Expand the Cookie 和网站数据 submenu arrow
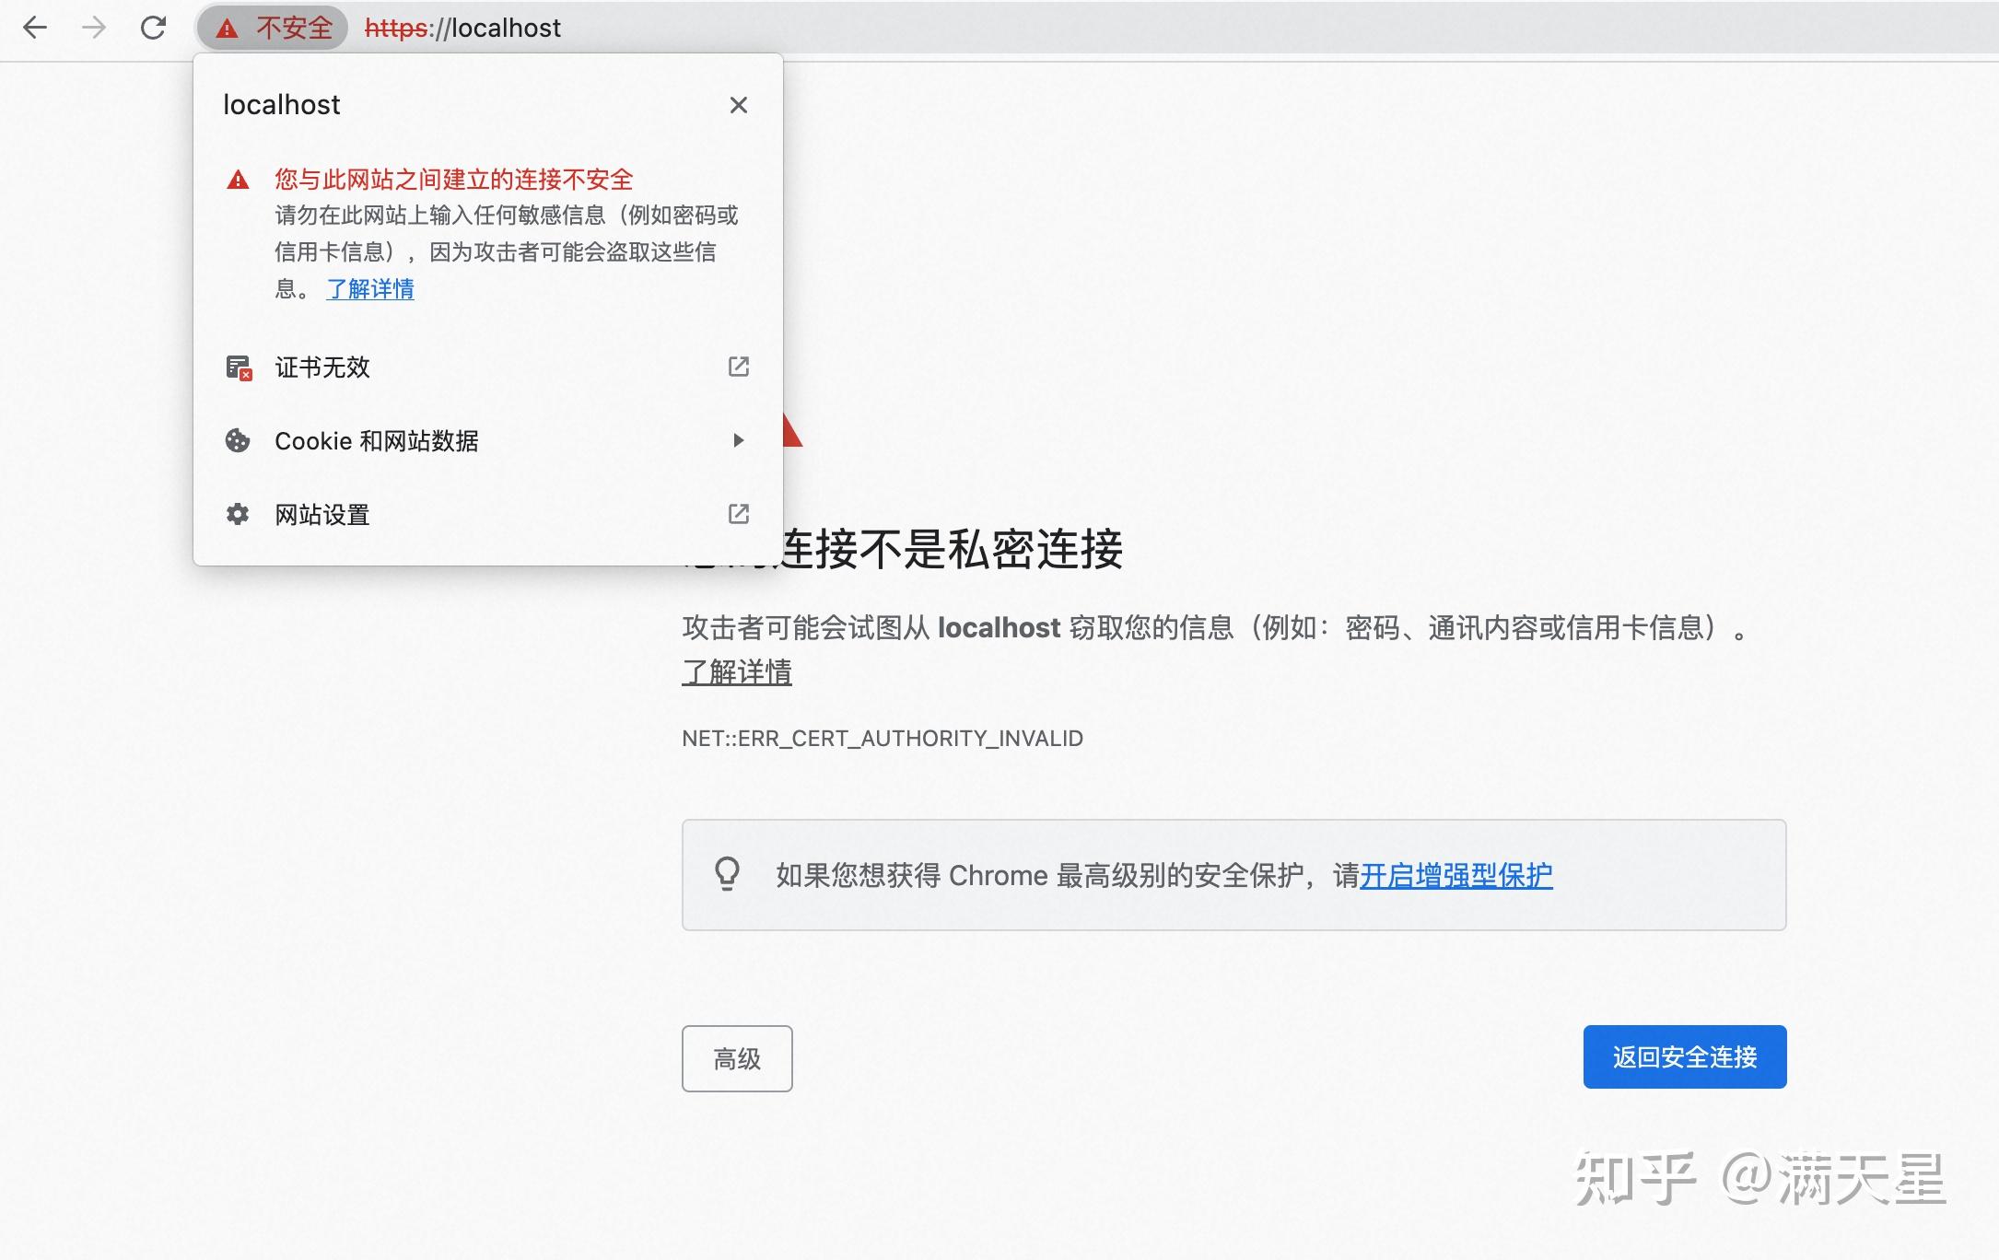This screenshot has width=1999, height=1260. point(738,440)
